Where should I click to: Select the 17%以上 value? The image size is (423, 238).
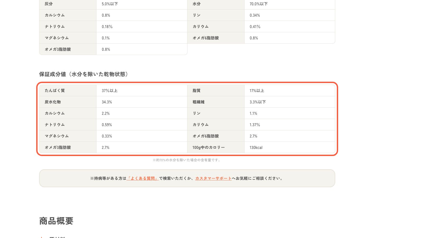(257, 90)
